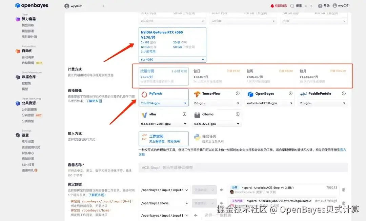Click the 算力容器 sidebar icon
Image resolution: width=366 pixels, height=221 pixels.
tap(18, 19)
